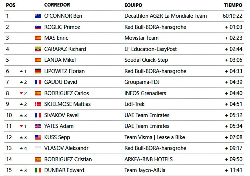Image resolution: width=250 pixels, height=176 pixels.
Task: Click the Irish flag next to DUNBAR Edward
Action: 38,170
